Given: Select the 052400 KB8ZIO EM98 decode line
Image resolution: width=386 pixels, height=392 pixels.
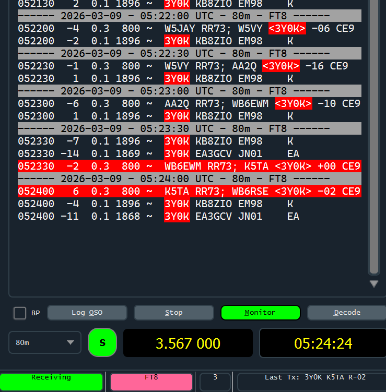Looking at the screenshot, I should pos(190,204).
